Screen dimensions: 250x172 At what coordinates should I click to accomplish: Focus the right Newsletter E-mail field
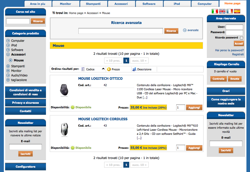pos(226,143)
